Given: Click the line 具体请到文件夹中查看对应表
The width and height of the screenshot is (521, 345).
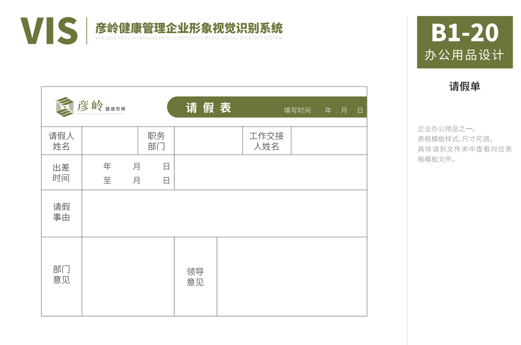Looking at the screenshot, I should [x=465, y=149].
